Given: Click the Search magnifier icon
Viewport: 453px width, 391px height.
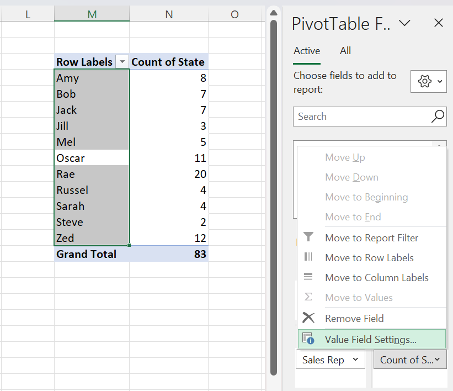Looking at the screenshot, I should pyautogui.click(x=437, y=117).
